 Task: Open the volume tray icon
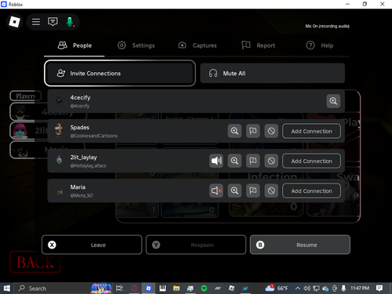[307, 289]
